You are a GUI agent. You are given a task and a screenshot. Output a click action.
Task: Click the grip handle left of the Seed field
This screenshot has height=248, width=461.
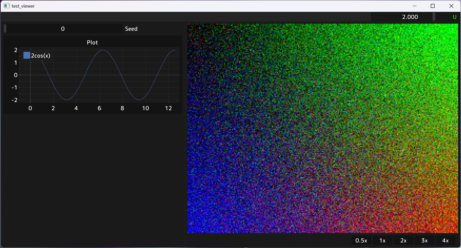pos(4,28)
